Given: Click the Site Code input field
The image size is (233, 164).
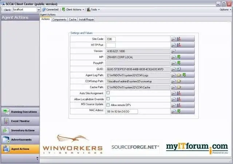Looking at the screenshot, I should (111, 39).
